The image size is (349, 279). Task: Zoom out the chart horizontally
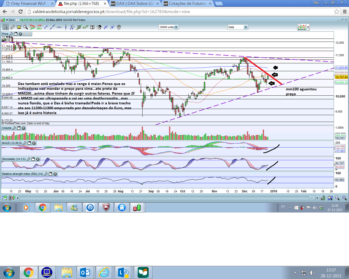click(337, 198)
